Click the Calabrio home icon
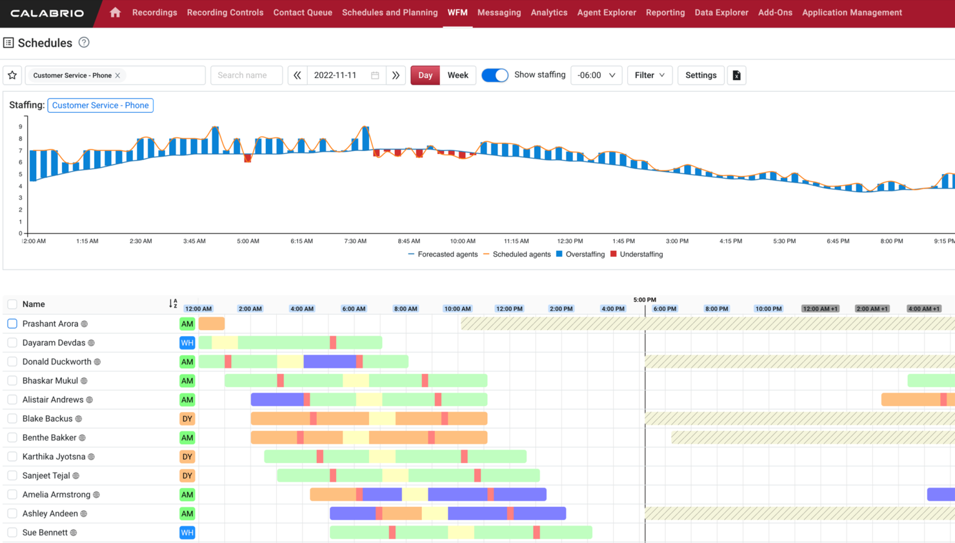This screenshot has width=955, height=543. [x=115, y=12]
